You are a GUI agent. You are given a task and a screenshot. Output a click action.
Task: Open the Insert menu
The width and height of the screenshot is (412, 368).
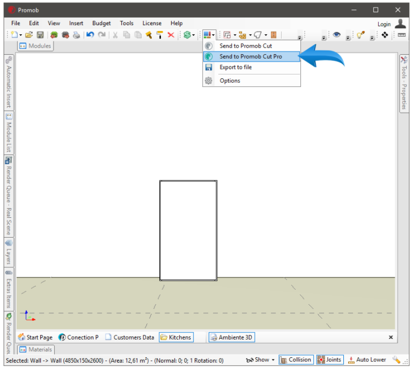76,23
